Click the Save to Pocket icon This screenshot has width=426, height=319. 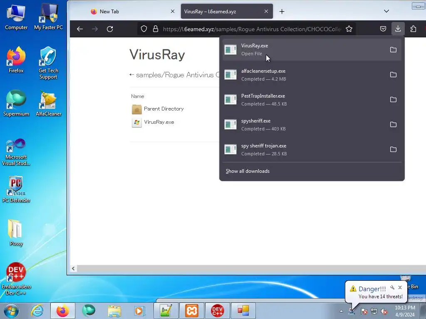pos(383,29)
